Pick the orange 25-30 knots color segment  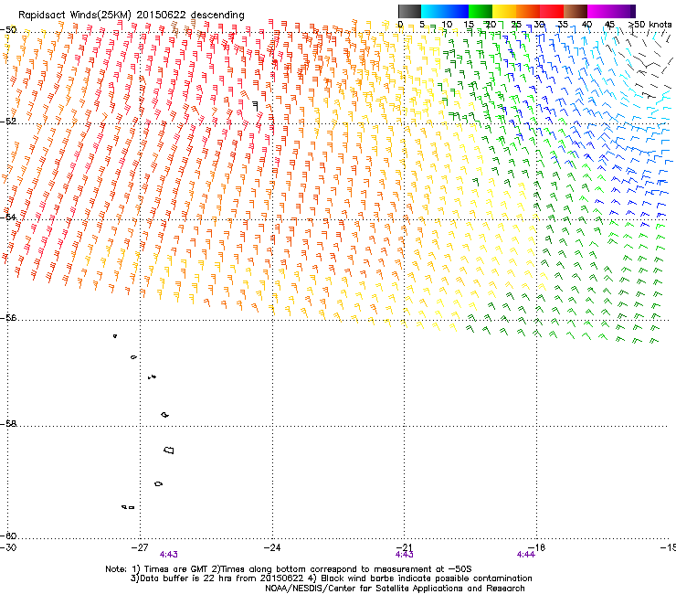528,11
